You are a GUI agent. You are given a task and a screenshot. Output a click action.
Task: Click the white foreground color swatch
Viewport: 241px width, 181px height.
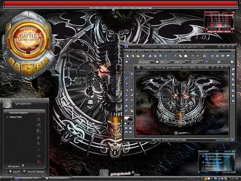[127, 118]
